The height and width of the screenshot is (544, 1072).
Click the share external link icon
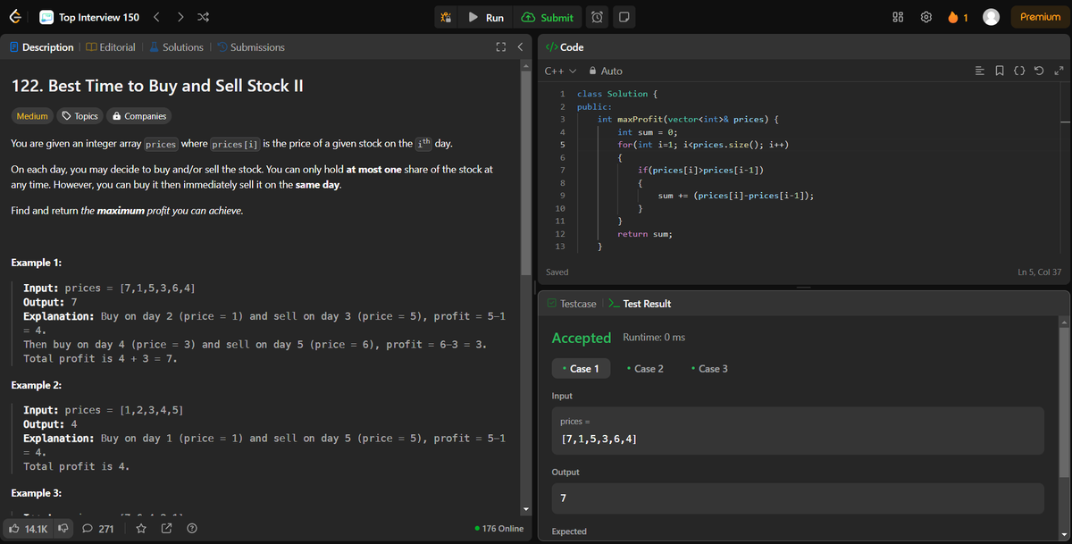[167, 529]
